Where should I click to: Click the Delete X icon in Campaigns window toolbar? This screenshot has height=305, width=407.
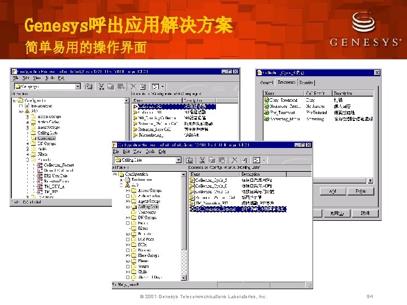coord(133,86)
